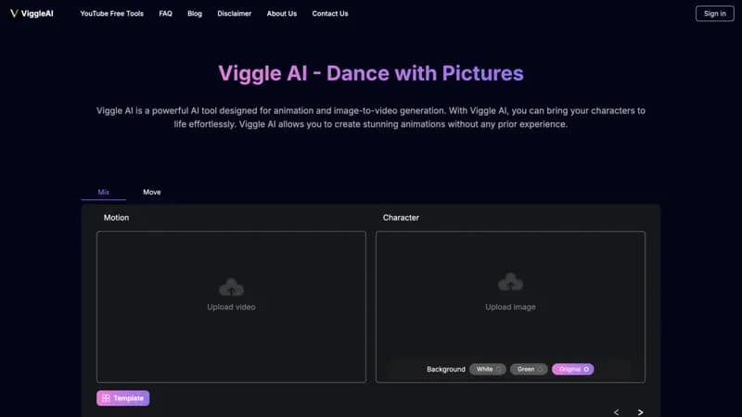The image size is (742, 417).
Task: Click the ViggleAI logo in header
Action: 32,14
